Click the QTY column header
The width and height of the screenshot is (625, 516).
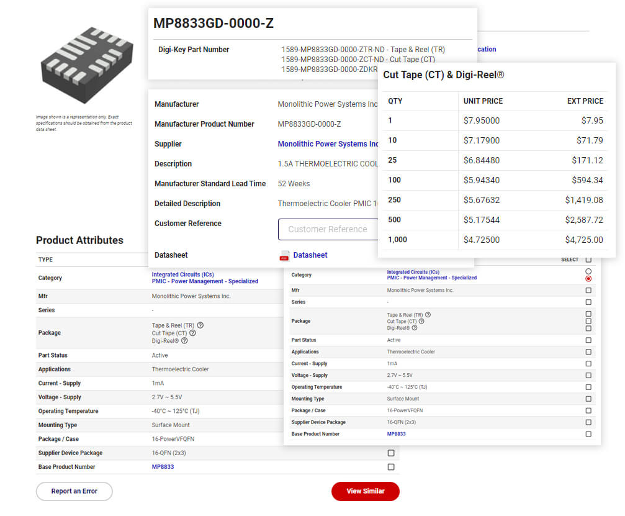pyautogui.click(x=395, y=101)
